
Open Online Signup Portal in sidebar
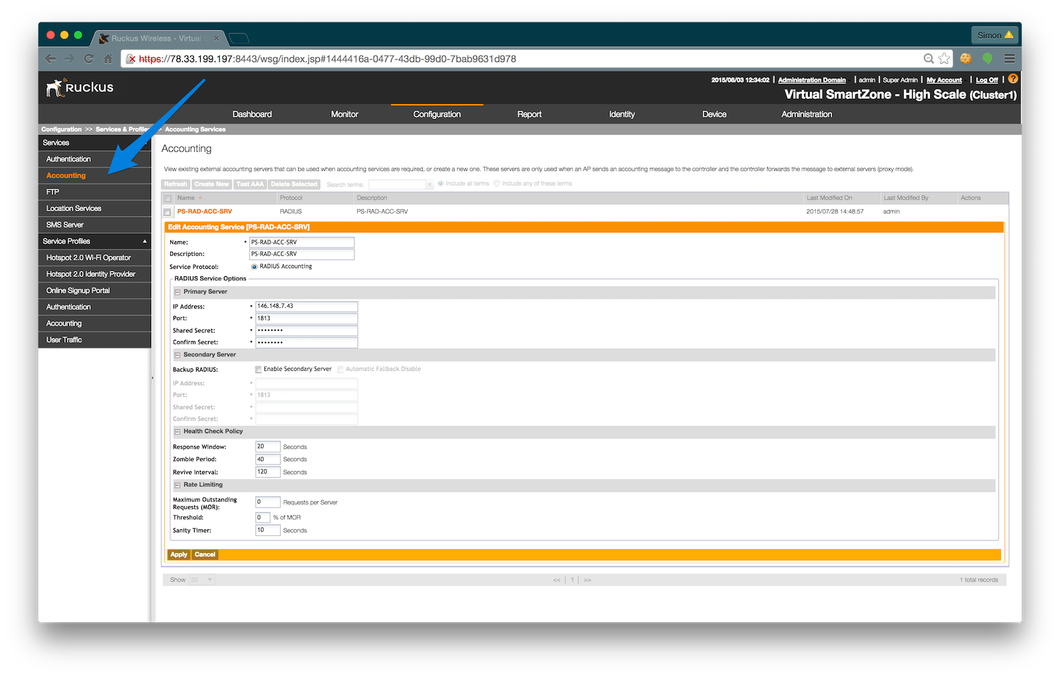(95, 291)
